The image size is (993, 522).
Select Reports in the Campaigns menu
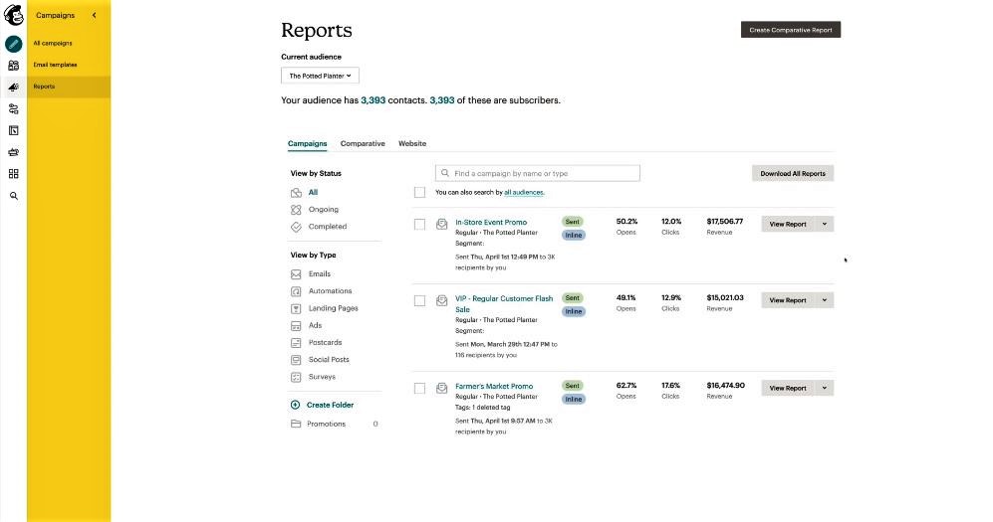click(69, 87)
